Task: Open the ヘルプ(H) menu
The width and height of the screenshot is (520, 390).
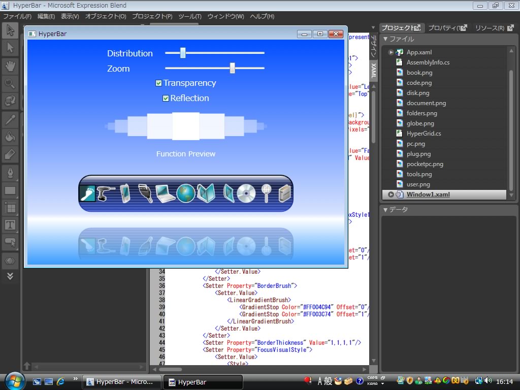Action: tap(262, 16)
